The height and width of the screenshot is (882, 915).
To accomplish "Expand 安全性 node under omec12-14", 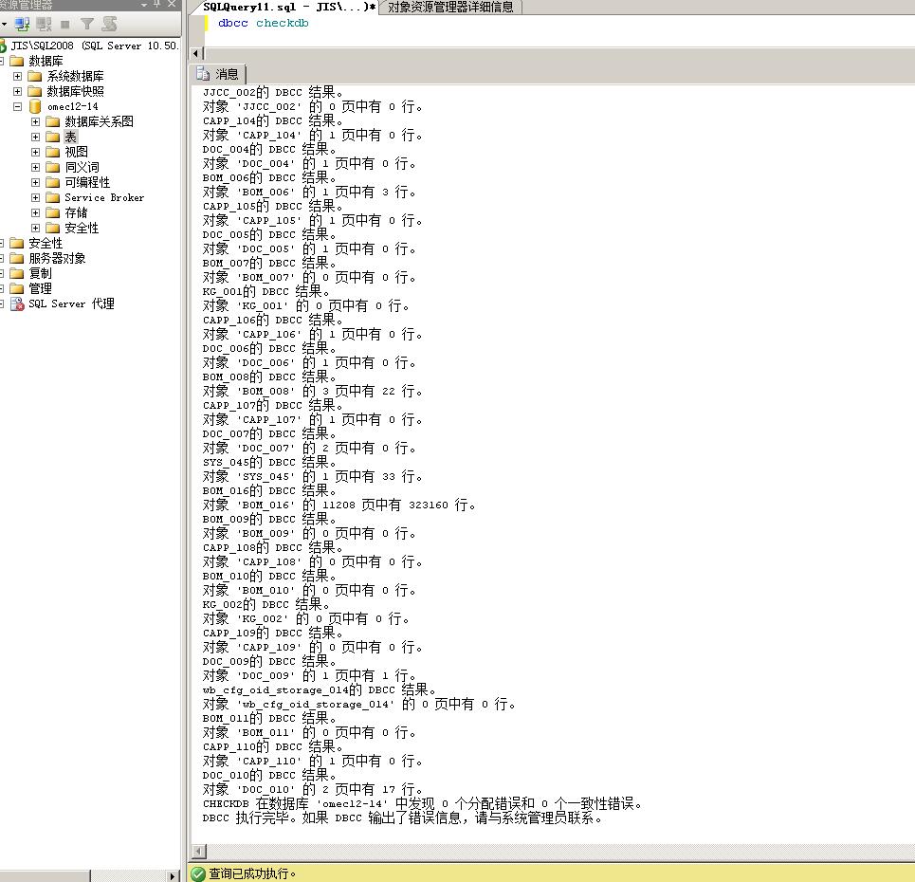I will pyautogui.click(x=36, y=228).
